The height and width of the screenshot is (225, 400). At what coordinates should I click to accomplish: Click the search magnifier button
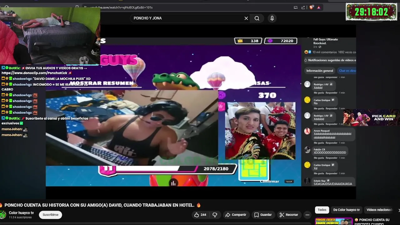pyautogui.click(x=257, y=18)
